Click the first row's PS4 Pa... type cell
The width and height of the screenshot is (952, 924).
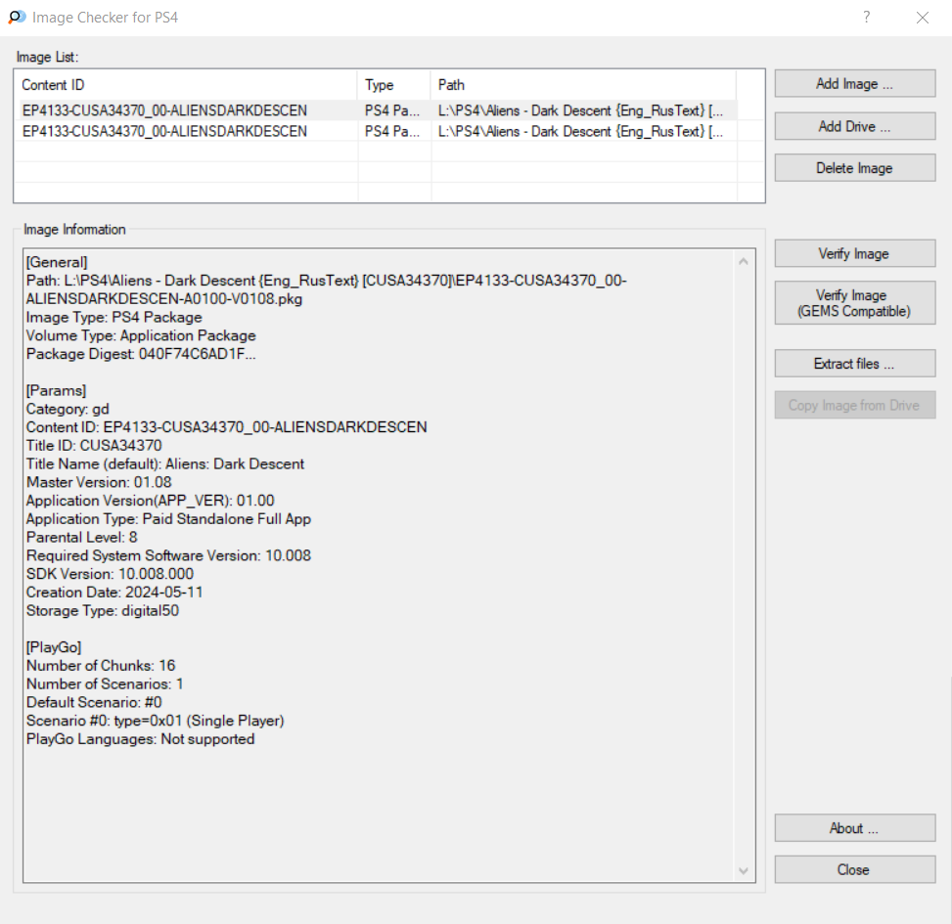(392, 110)
